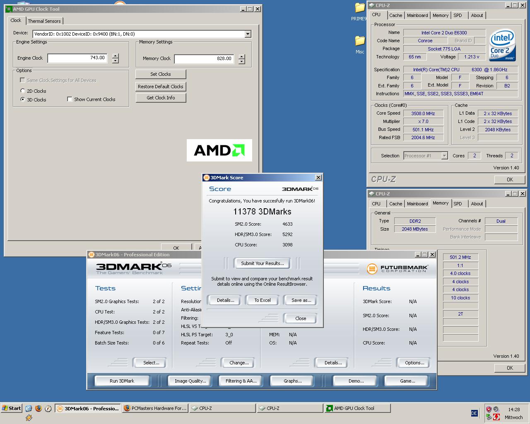530x424 pixels.
Task: Click the Futuremark Corporation logo
Action: point(397,268)
